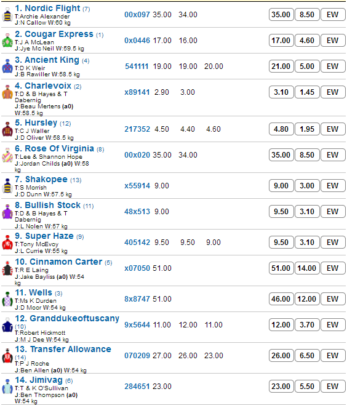Click Hursley's maroon silks icon
The height and width of the screenshot is (405, 347).
pyautogui.click(x=7, y=129)
